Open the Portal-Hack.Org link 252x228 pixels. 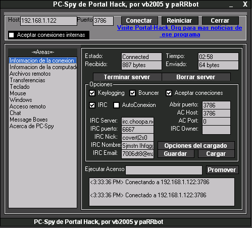click(180, 31)
